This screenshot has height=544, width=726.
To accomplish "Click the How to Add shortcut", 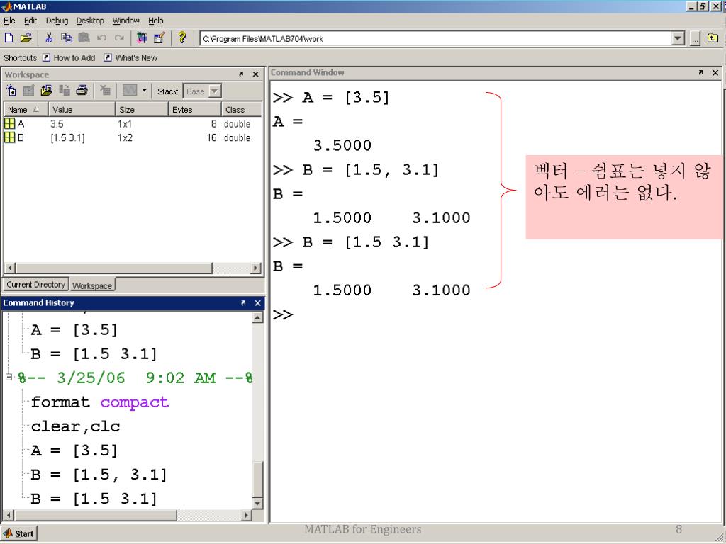I will (69, 58).
